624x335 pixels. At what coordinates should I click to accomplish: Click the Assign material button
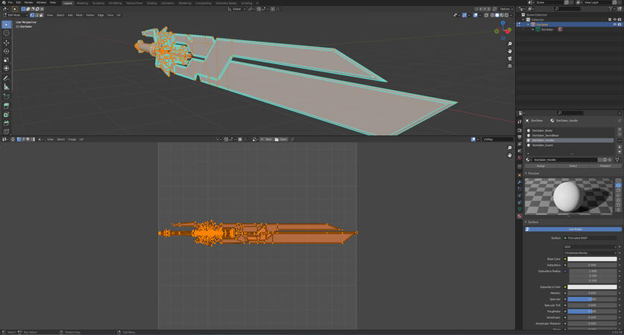(x=541, y=166)
